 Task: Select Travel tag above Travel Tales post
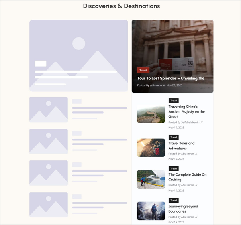pyautogui.click(x=174, y=137)
